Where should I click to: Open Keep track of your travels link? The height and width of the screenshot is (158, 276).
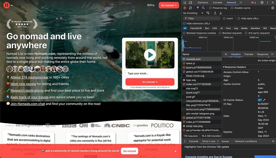(30, 97)
